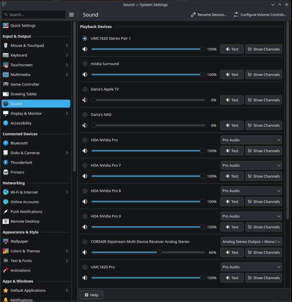Unmute Daria's NAD speaker icon
This screenshot has width=292, height=302.
[85, 125]
